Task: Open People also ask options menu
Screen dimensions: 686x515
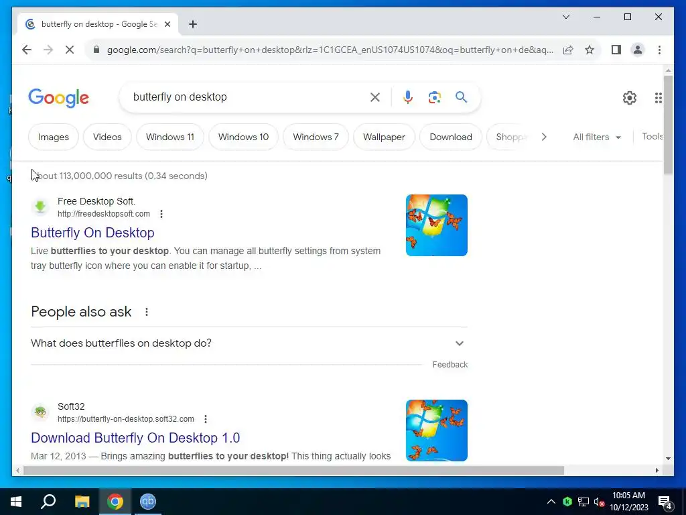Action: (x=147, y=312)
